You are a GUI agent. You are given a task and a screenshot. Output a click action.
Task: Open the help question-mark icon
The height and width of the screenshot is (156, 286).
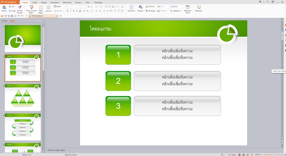pos(267,2)
